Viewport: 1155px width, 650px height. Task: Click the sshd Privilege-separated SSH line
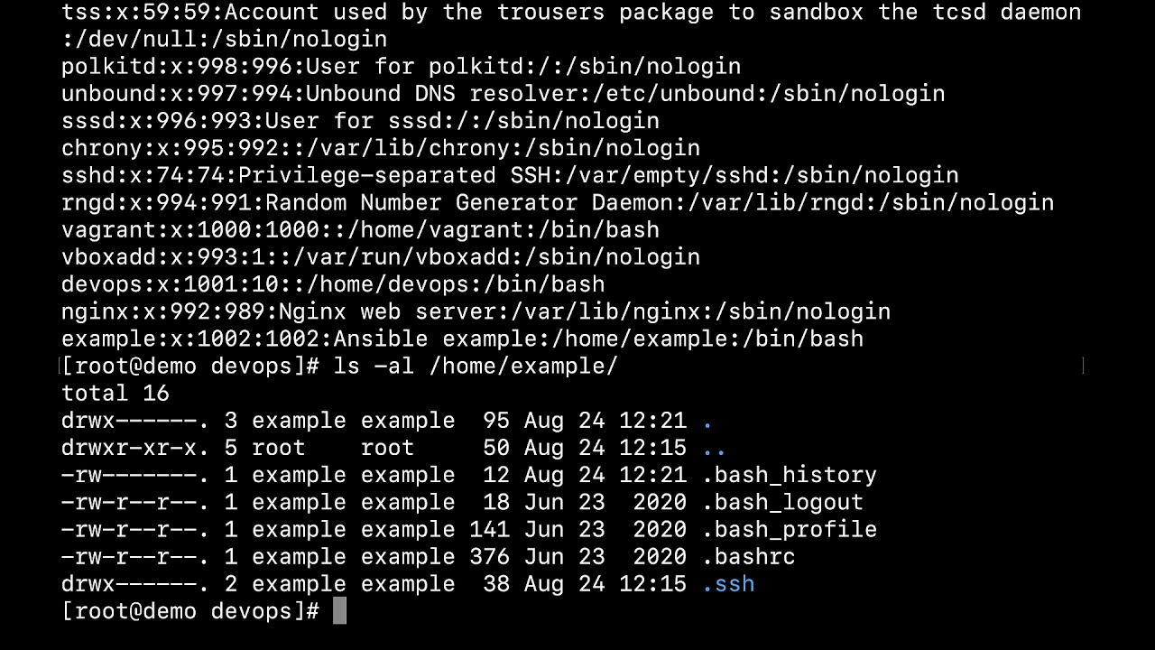[510, 175]
